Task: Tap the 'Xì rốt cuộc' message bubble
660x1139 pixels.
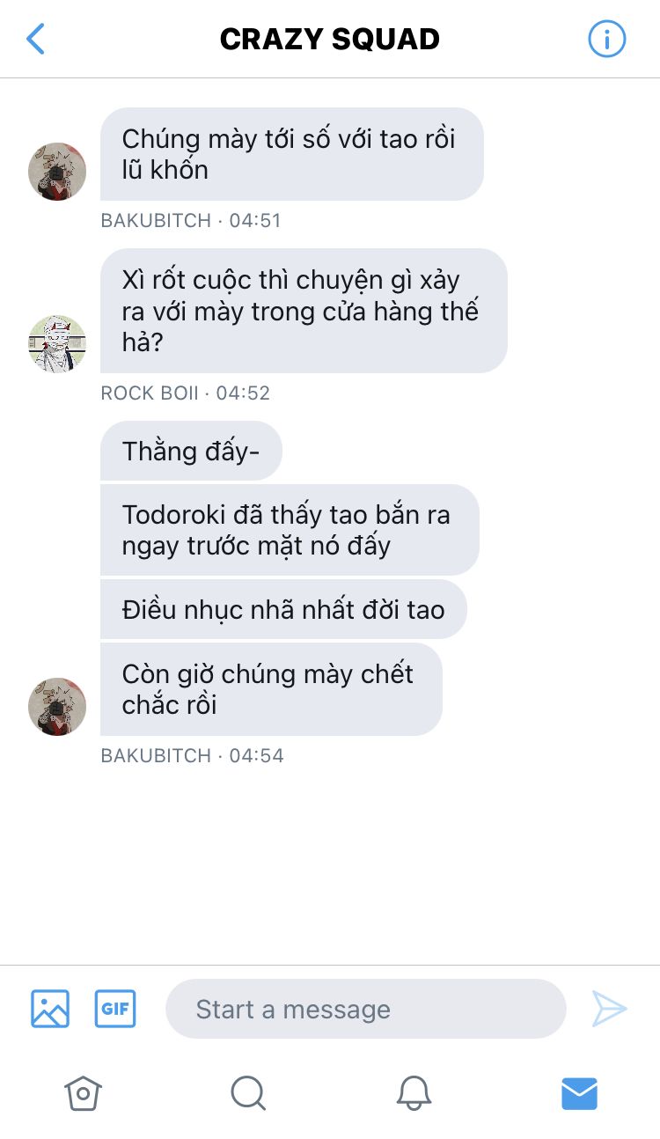Action: [x=304, y=311]
